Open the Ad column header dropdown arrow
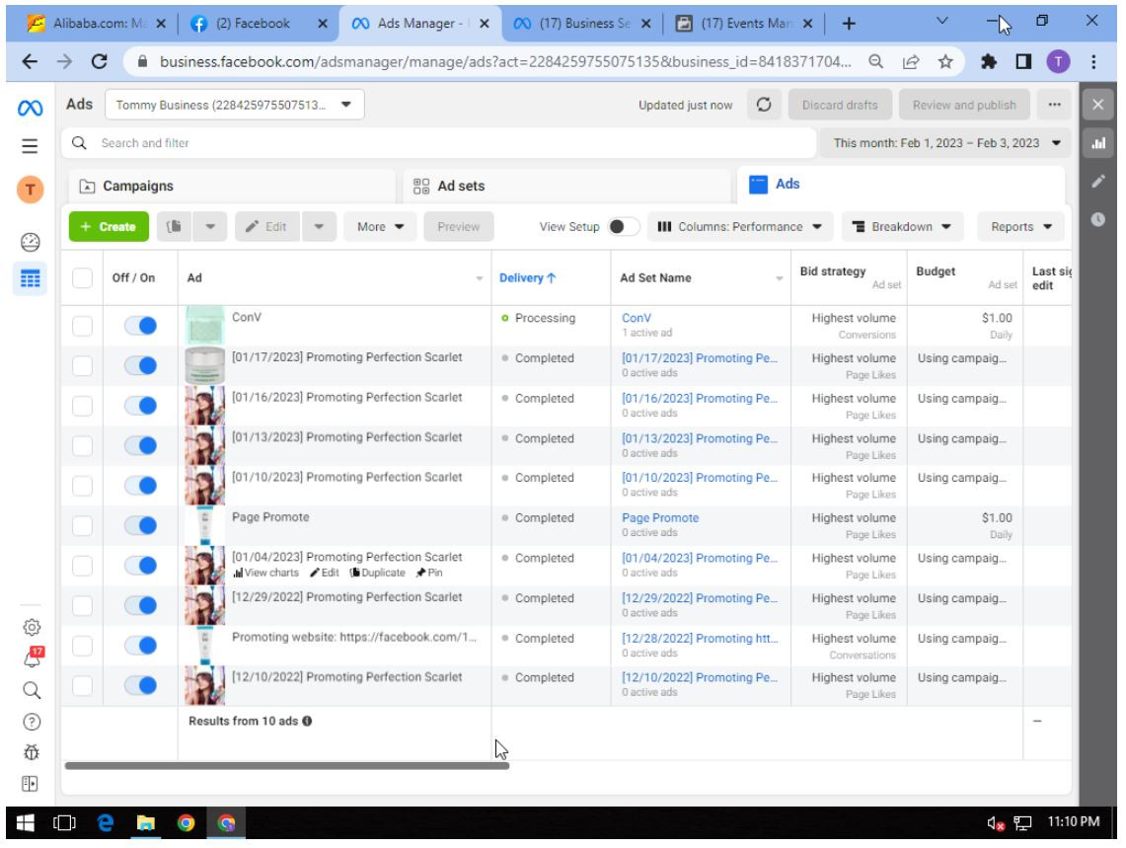The width and height of the screenshot is (1126, 848). 480,278
